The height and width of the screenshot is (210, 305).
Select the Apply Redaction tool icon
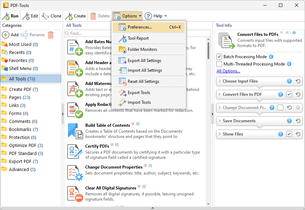click(x=75, y=110)
